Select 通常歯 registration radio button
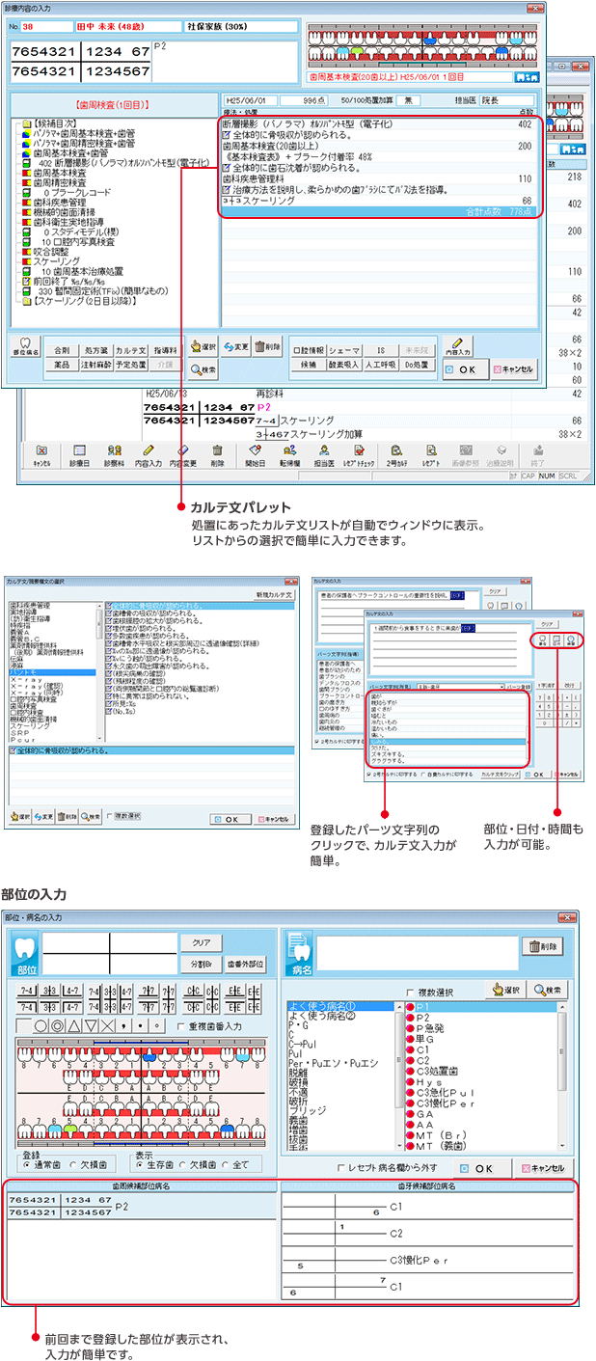Viewport: 596px width, 1361px height. point(26,1165)
